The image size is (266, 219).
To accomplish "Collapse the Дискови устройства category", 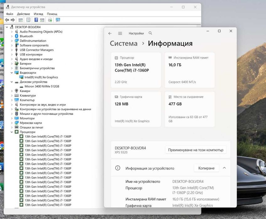I will click(12, 82).
